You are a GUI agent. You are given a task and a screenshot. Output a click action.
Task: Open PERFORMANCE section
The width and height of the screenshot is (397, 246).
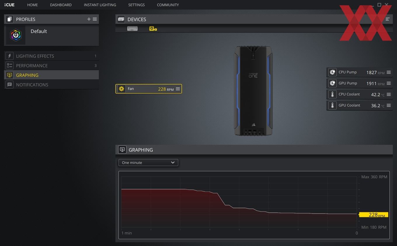pyautogui.click(x=51, y=66)
